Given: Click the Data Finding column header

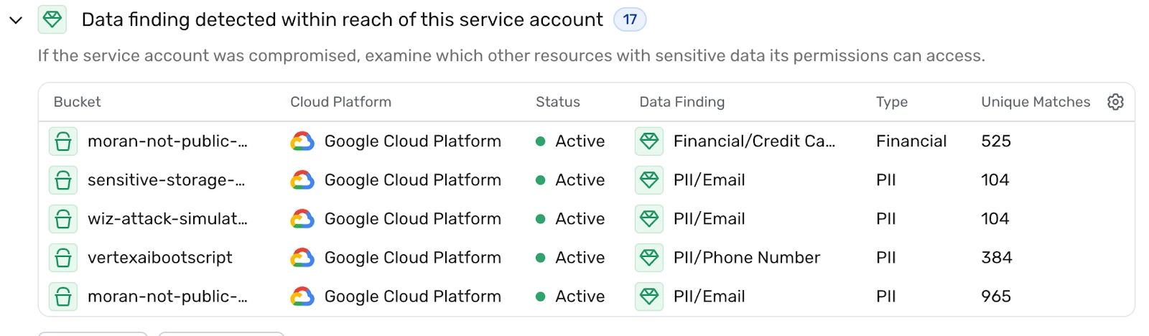Looking at the screenshot, I should [x=682, y=102].
